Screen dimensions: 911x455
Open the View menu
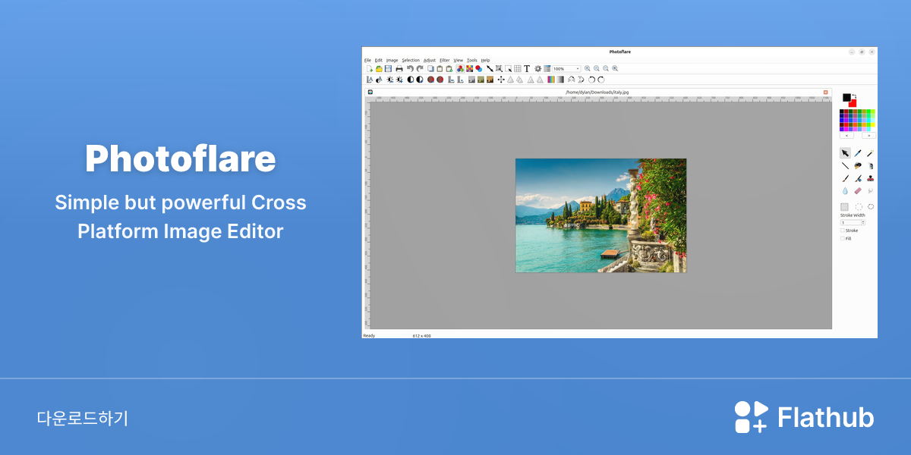[459, 60]
